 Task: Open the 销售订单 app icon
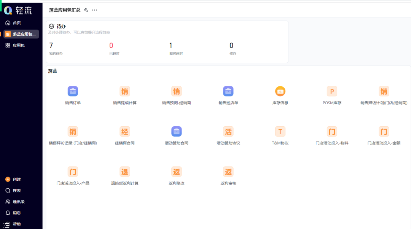pos(73,91)
